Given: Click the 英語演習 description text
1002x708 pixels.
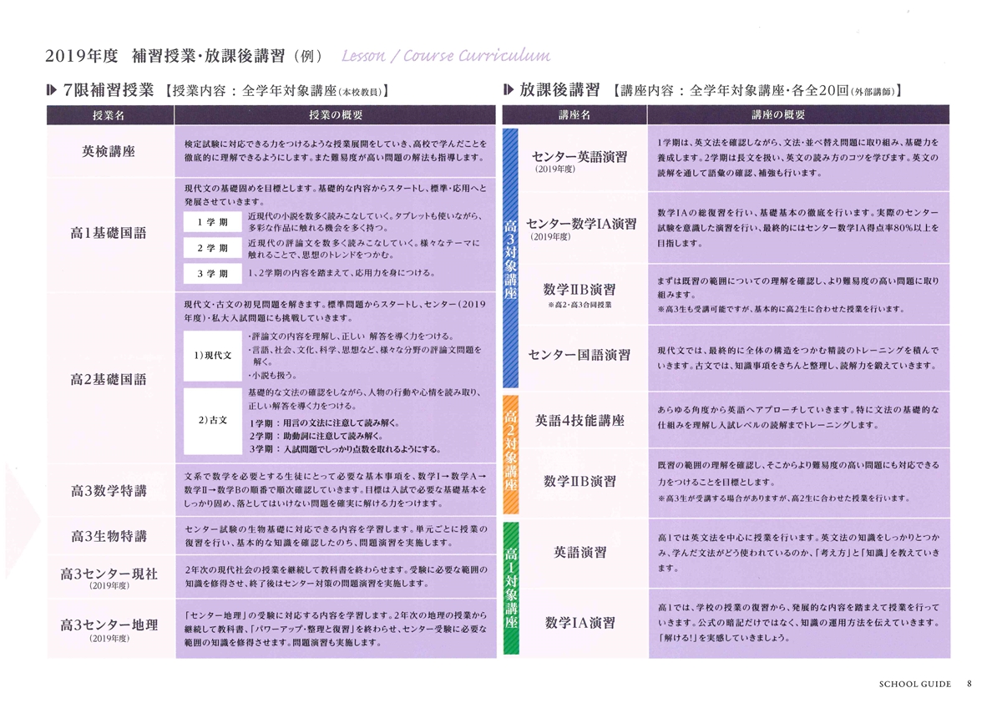Looking at the screenshot, I should pos(797,552).
